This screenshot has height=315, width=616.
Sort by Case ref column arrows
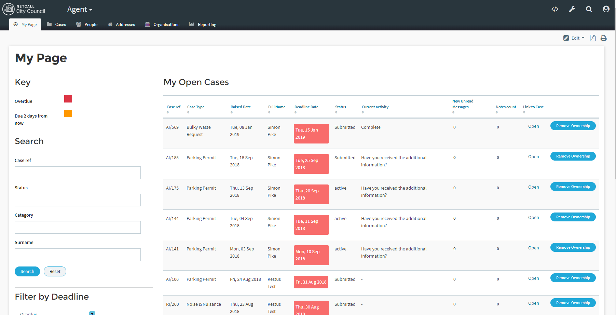[x=168, y=112]
